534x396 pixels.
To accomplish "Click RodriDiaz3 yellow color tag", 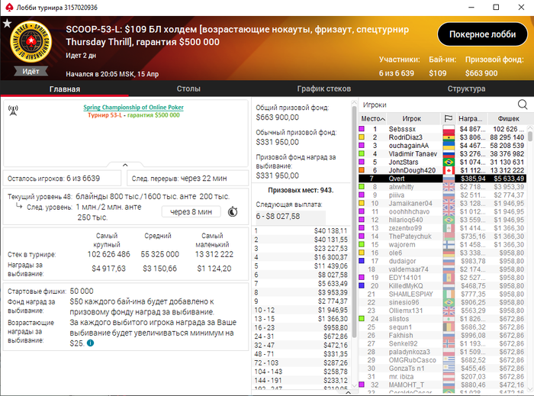I will pos(362,137).
